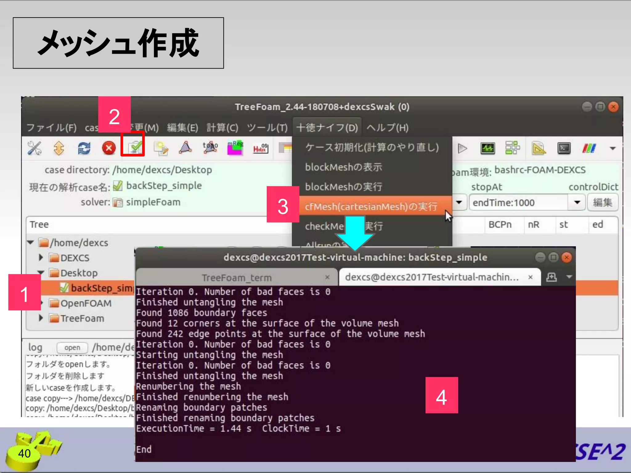This screenshot has width=631, height=473.
Task: Expand the DEXCS folder node
Action: click(41, 257)
